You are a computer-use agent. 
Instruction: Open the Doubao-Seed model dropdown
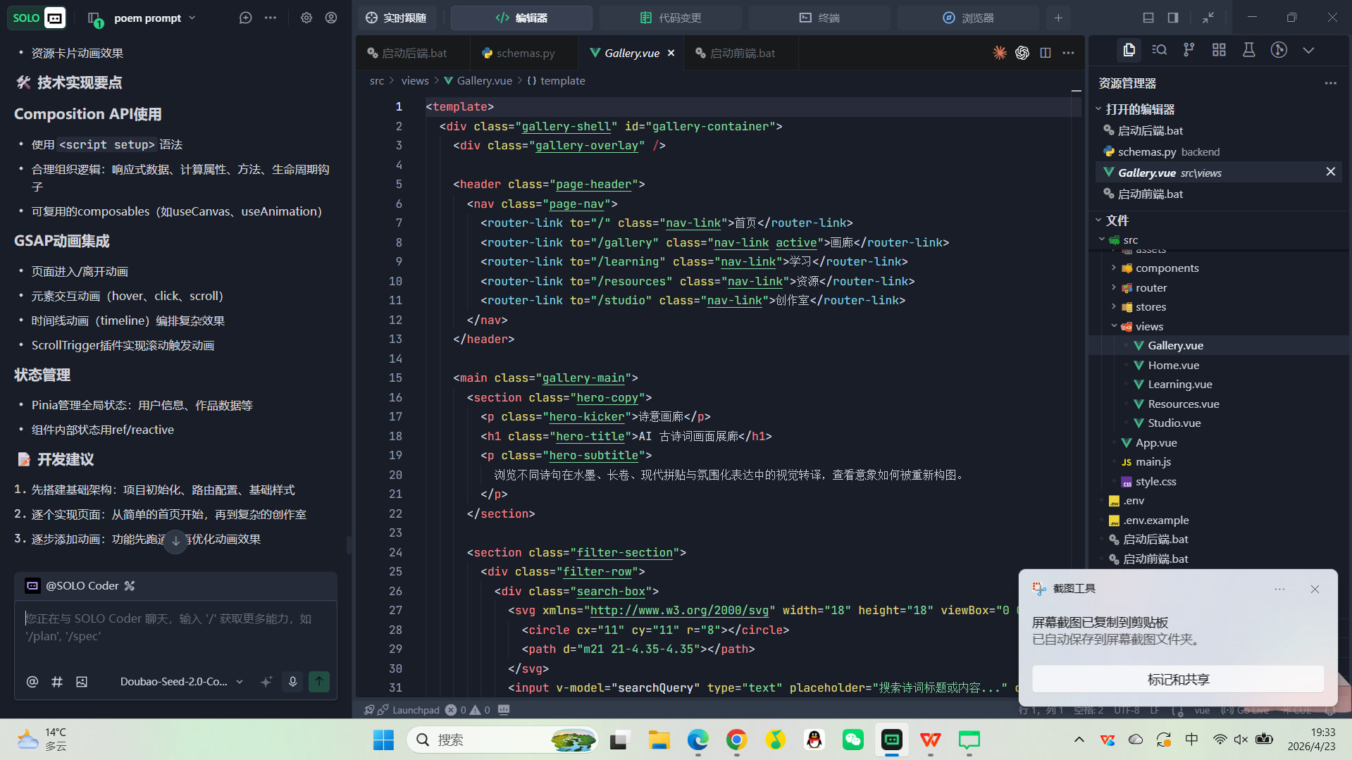pyautogui.click(x=181, y=681)
